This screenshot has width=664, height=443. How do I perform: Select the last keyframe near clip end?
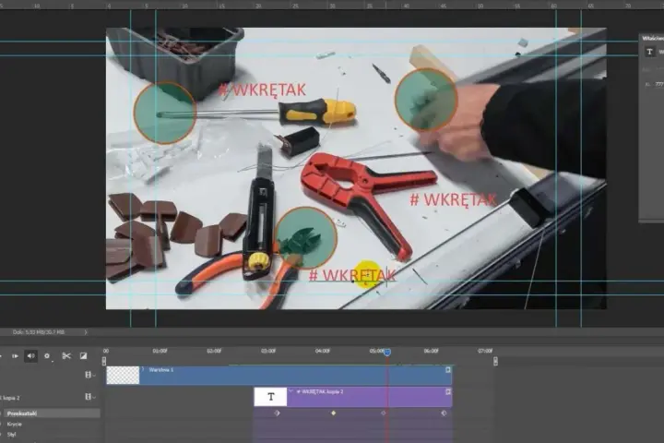[444, 413]
